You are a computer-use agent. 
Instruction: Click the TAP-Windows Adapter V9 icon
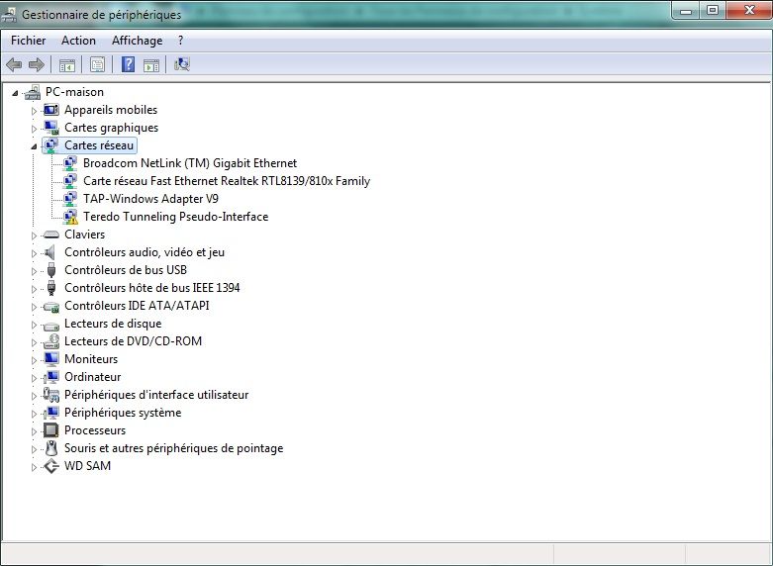70,199
